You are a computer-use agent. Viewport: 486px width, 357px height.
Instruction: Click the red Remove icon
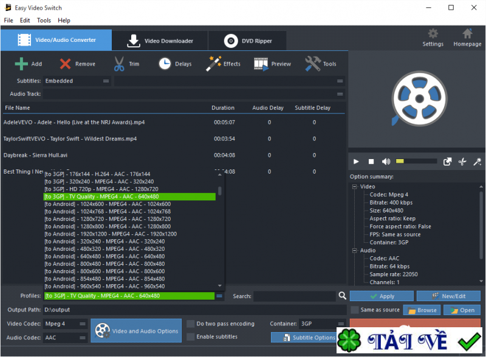(66, 64)
